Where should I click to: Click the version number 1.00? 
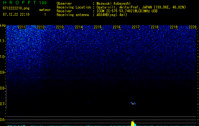pos(43,3)
